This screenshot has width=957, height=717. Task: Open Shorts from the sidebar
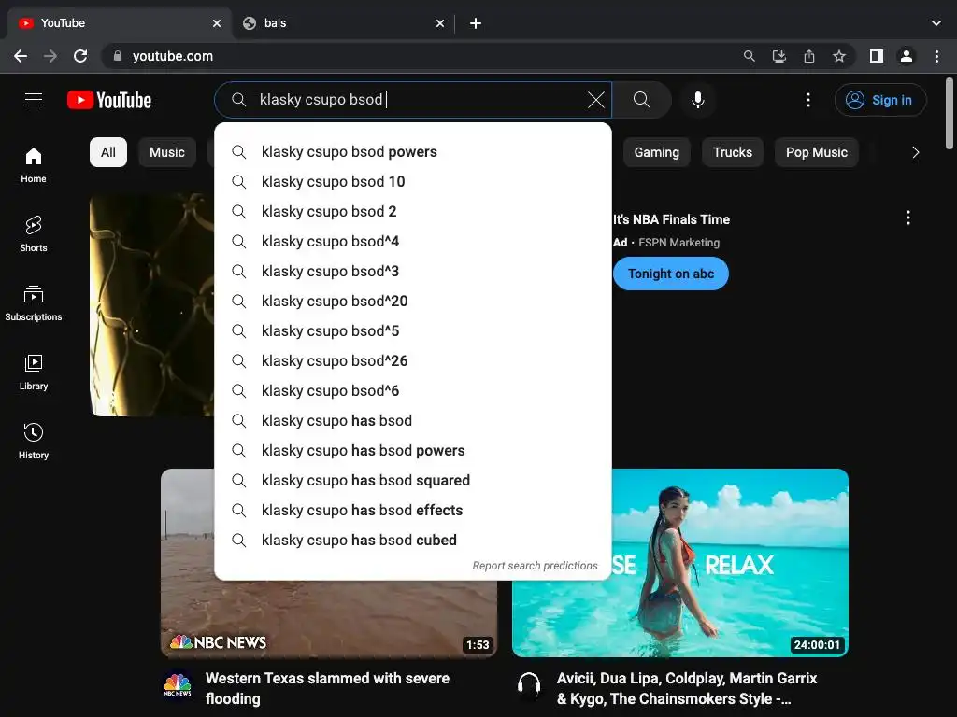(34, 234)
